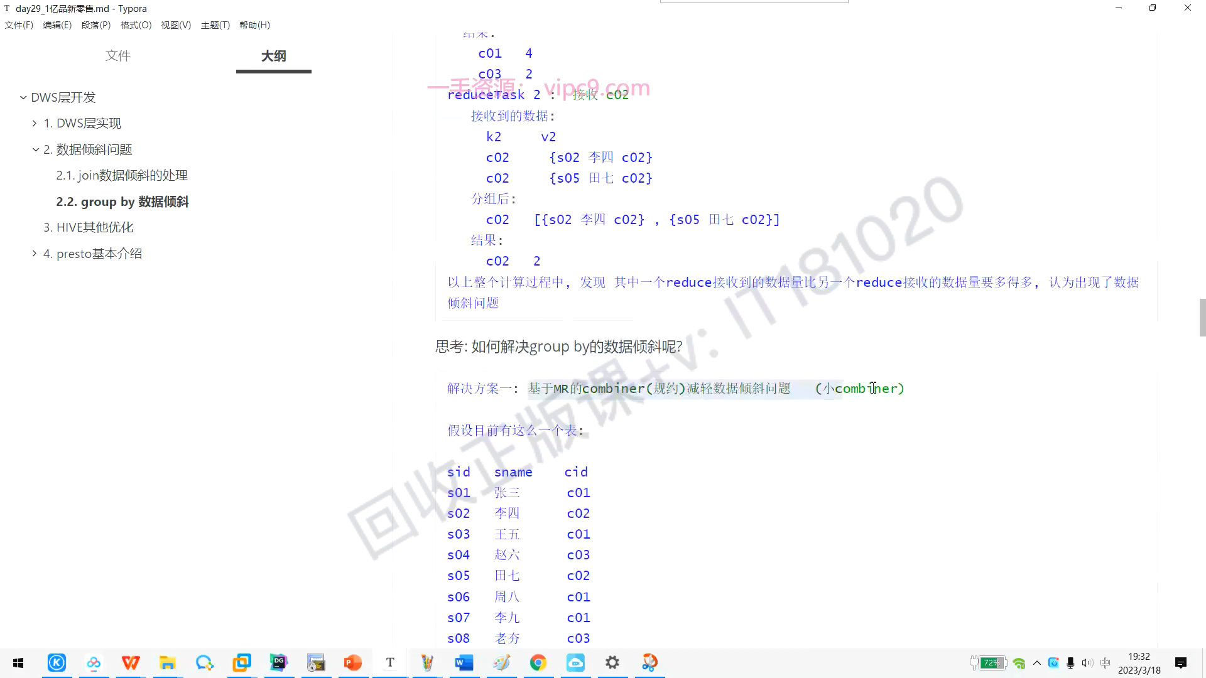Switch to the 文件 sidebar tab
Image resolution: width=1206 pixels, height=678 pixels.
[x=117, y=56]
